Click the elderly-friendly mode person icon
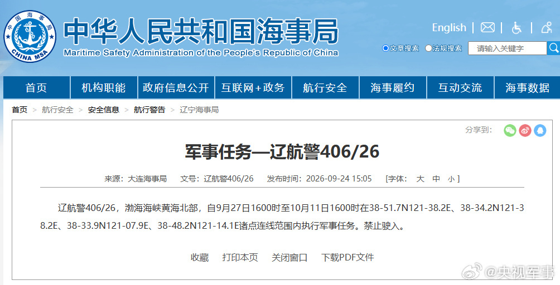 click(547, 27)
